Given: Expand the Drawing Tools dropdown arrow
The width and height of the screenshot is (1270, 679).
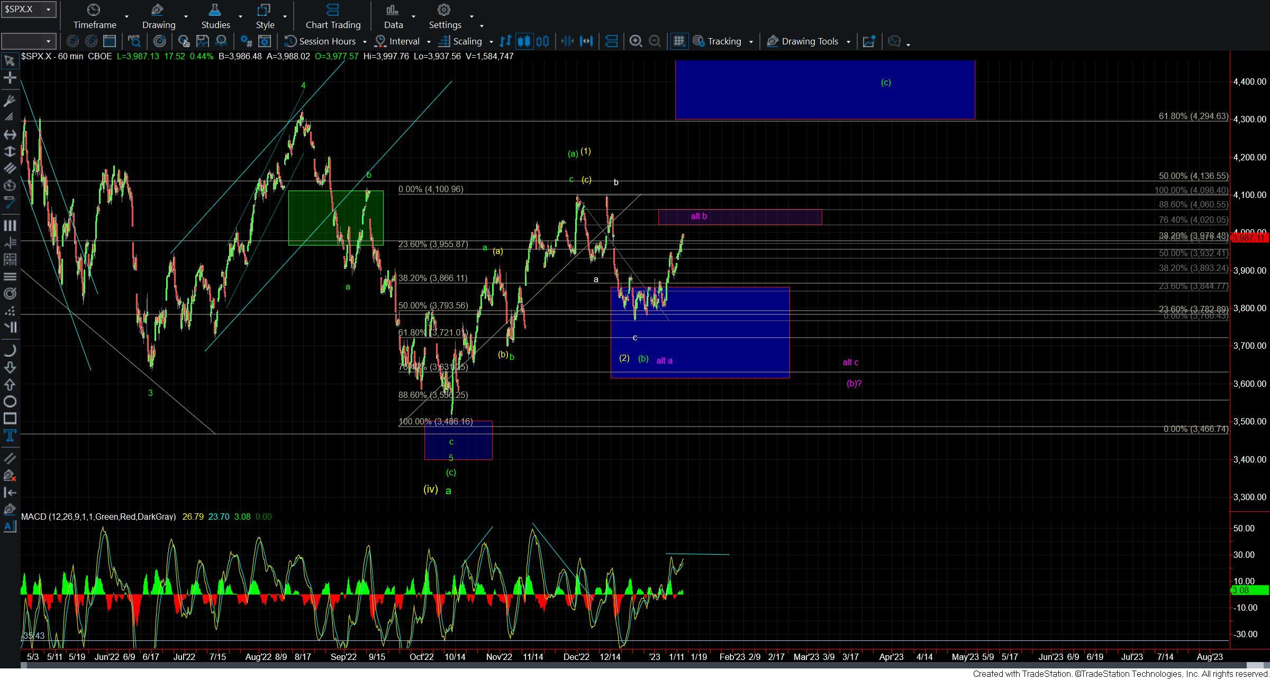Looking at the screenshot, I should [848, 41].
